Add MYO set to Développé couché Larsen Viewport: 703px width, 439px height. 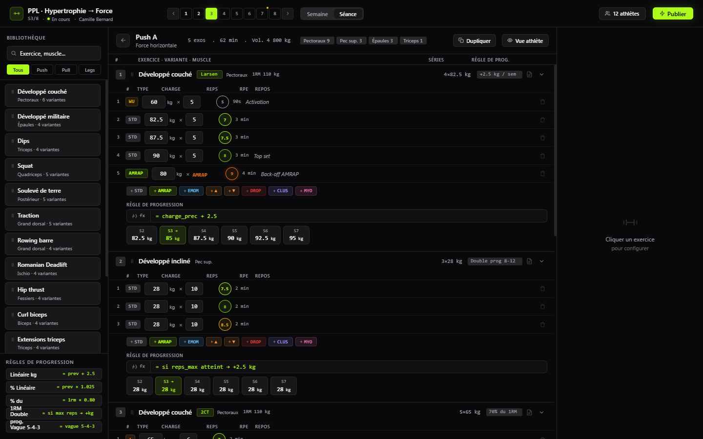pos(306,191)
